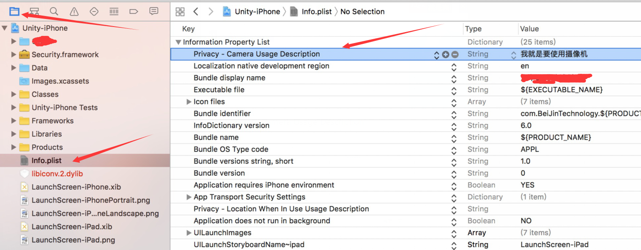Click No Selection in the jump bar
The height and width of the screenshot is (250, 641).
pos(362,12)
